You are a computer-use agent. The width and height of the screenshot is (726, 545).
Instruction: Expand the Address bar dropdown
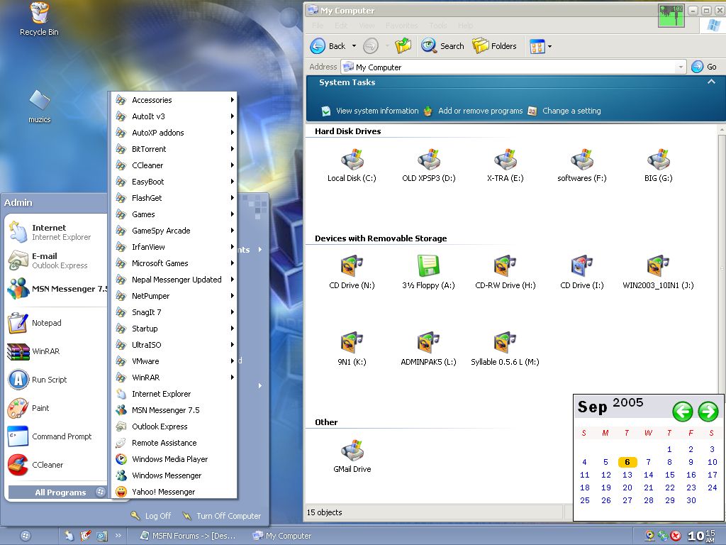click(680, 67)
